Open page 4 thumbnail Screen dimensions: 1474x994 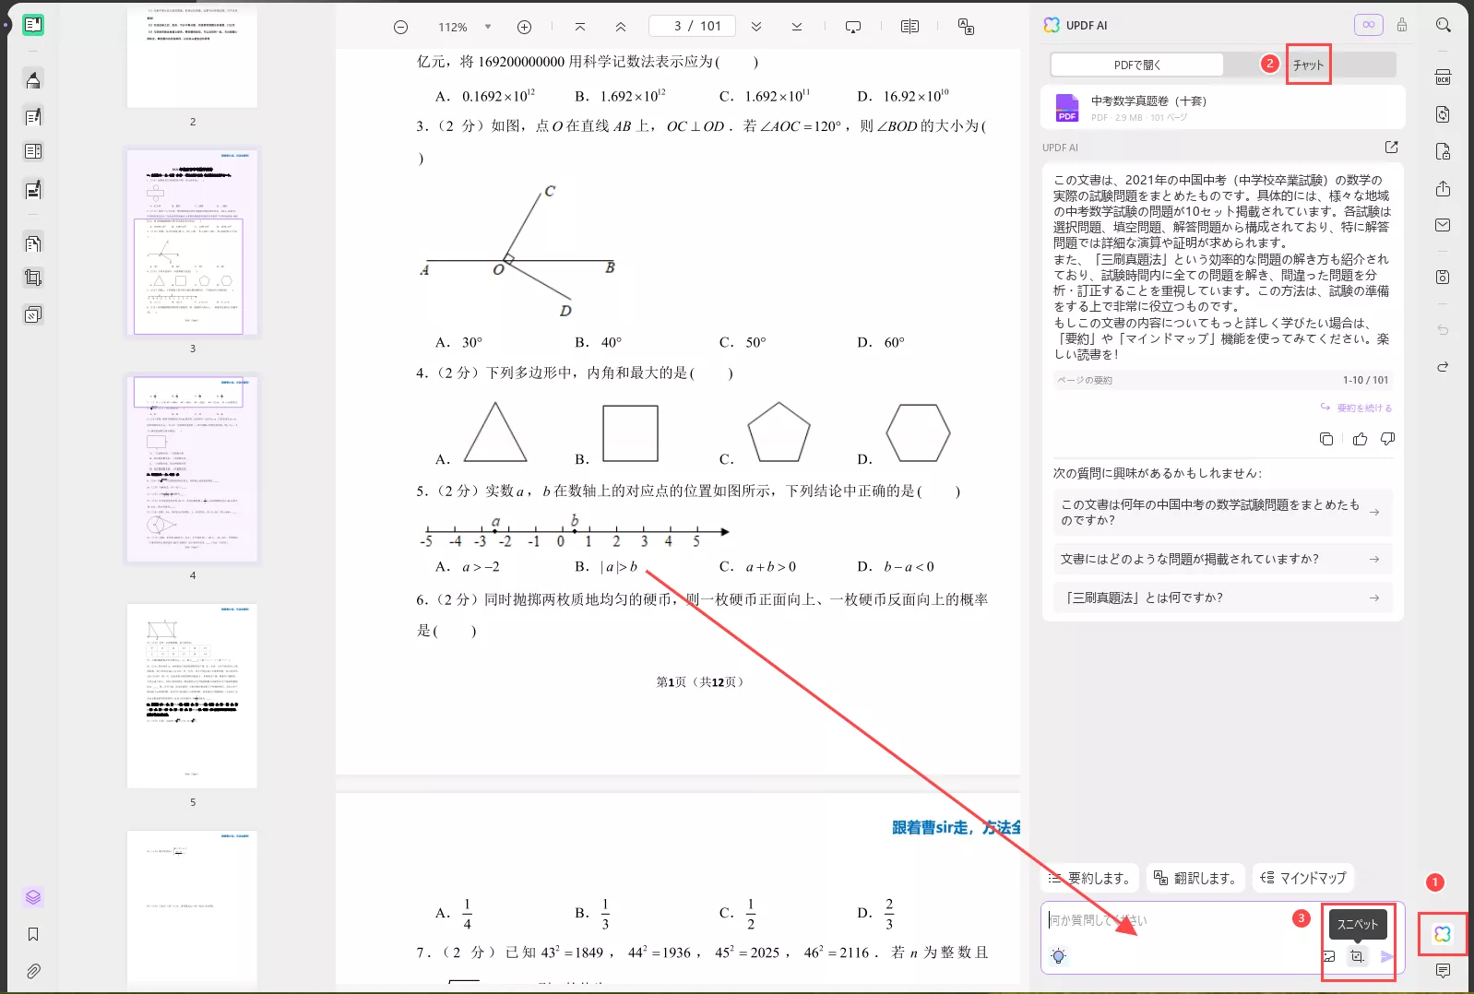click(x=192, y=469)
